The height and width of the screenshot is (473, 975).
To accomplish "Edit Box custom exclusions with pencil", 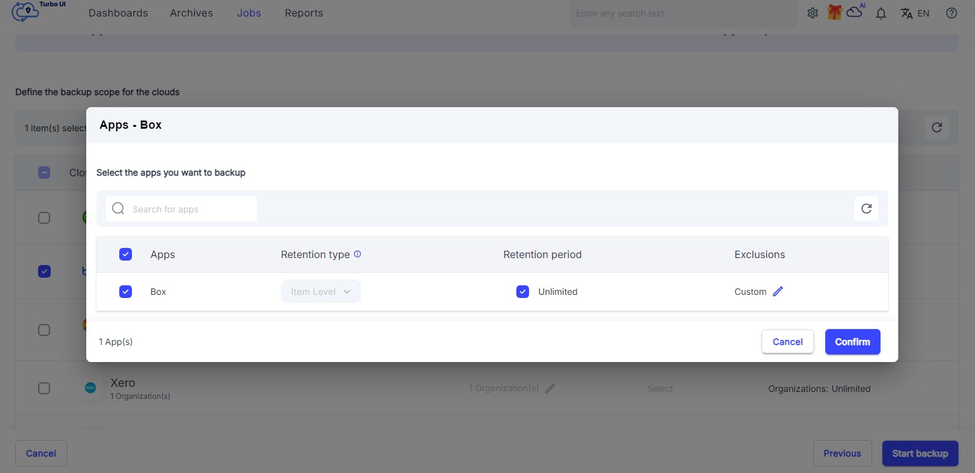I will 778,291.
